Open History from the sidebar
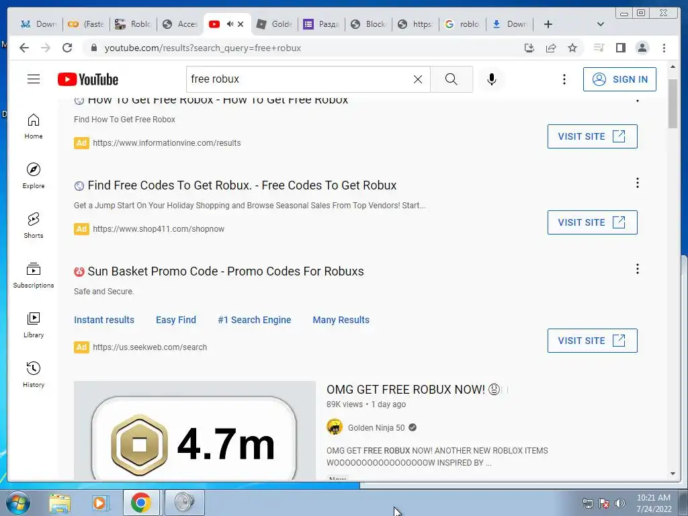This screenshot has width=688, height=516. [34, 374]
